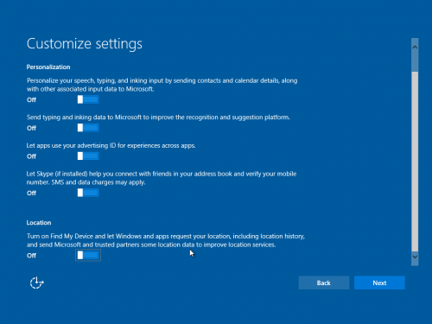The height and width of the screenshot is (324, 432).
Task: Click the advertising ID description text
Action: click(x=111, y=146)
